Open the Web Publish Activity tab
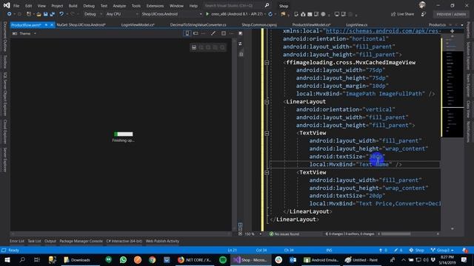474x266 pixels. [x=162, y=241]
